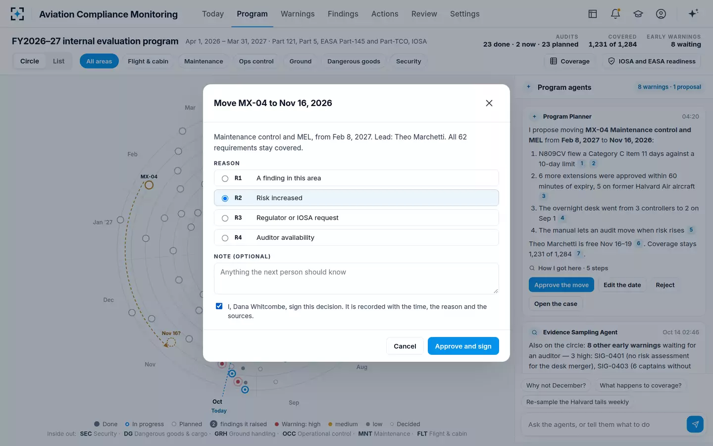The width and height of the screenshot is (713, 446).
Task: Open citation 3 about extension approvals
Action: click(544, 196)
